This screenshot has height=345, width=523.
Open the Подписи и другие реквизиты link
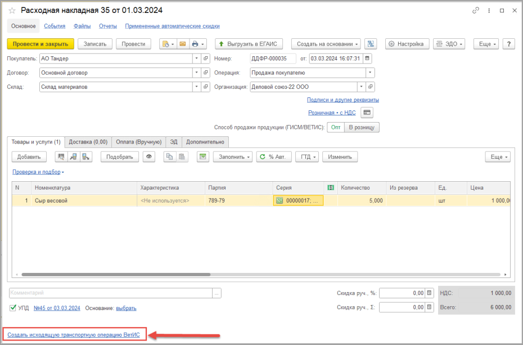point(343,100)
